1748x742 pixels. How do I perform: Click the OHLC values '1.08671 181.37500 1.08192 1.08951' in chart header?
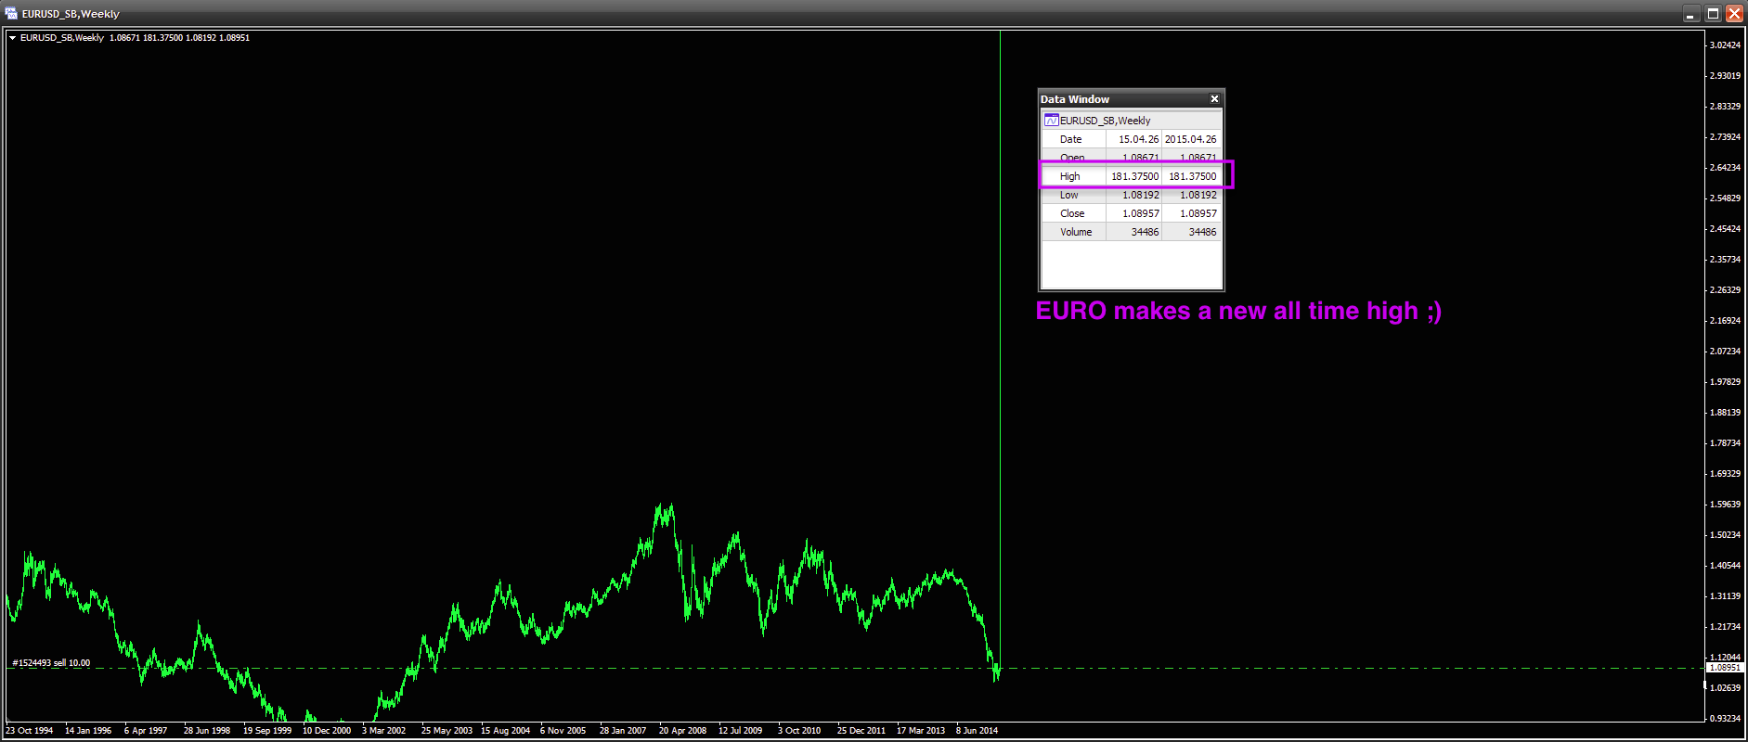click(x=179, y=38)
